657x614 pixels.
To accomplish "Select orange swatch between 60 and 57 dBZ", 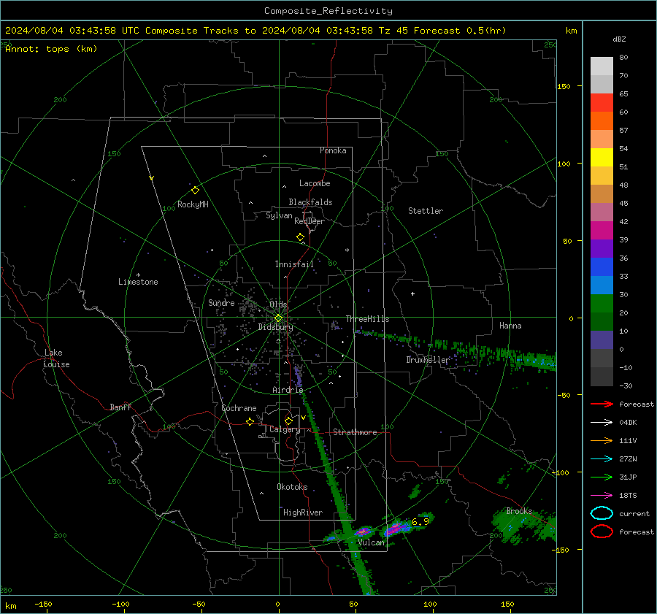I will [x=602, y=120].
